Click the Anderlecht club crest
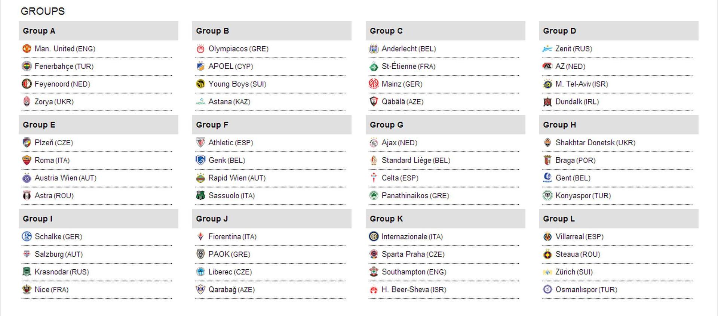 click(374, 49)
